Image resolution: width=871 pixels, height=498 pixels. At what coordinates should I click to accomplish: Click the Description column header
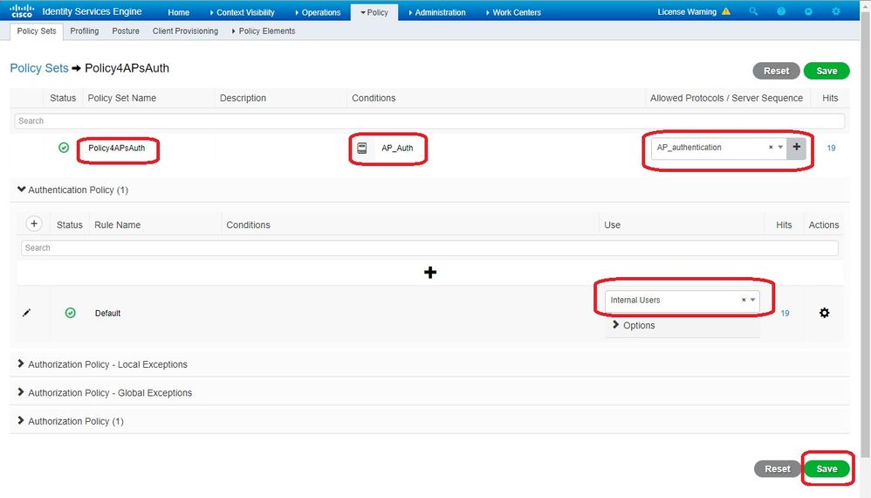tap(243, 98)
